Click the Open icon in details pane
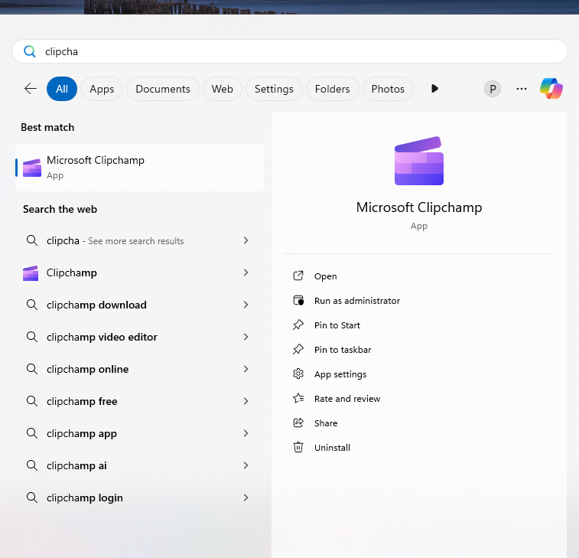Image resolution: width=579 pixels, height=558 pixels. pyautogui.click(x=298, y=276)
